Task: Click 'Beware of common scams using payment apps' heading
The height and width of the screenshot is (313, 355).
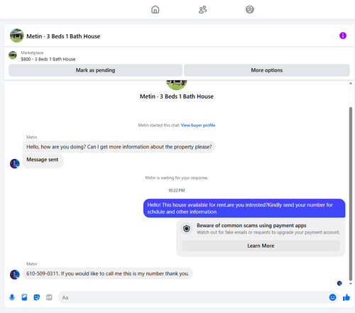Action: 251,226
